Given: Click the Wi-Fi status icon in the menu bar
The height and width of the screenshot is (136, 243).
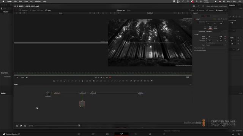Looking at the screenshot, I should click(197, 2).
